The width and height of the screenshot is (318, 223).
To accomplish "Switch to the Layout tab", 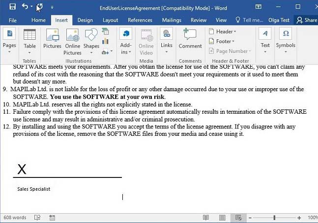I will coord(110,20).
